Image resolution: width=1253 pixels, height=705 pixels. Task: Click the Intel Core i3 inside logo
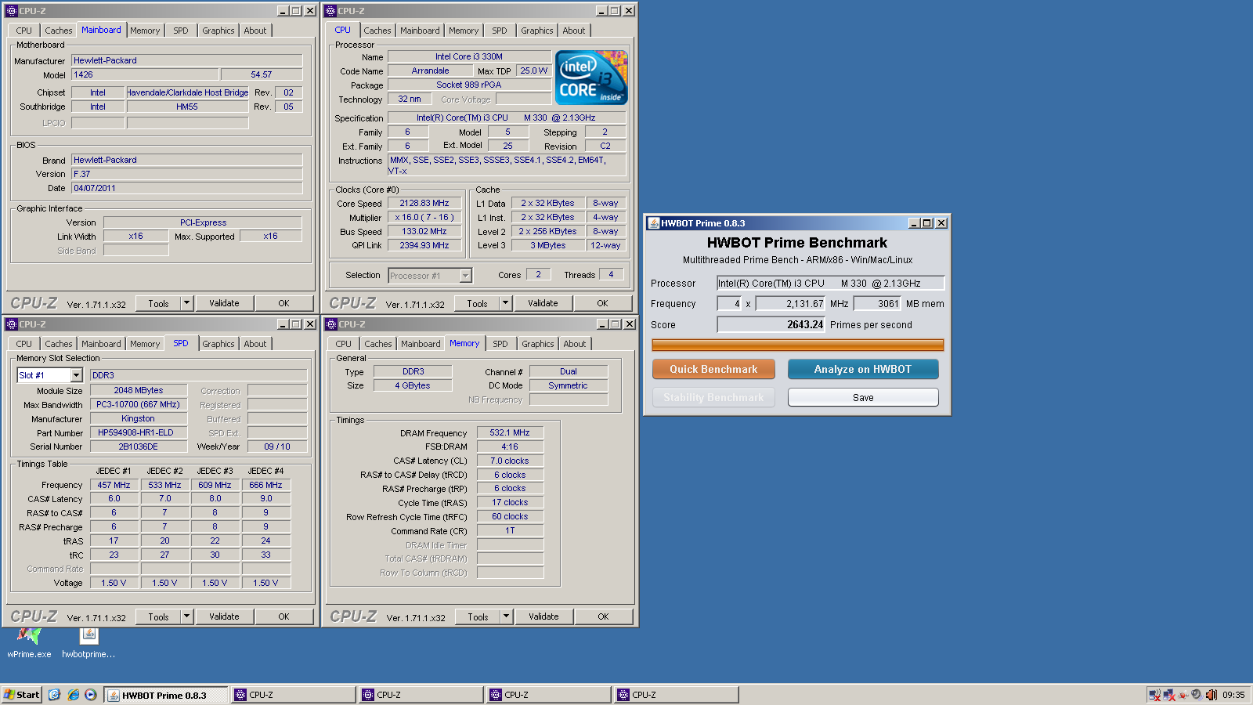[x=591, y=78]
